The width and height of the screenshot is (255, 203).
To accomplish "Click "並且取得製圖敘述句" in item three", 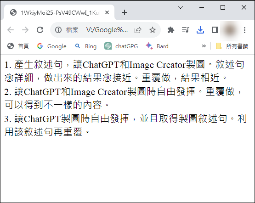I will pos(183,118).
